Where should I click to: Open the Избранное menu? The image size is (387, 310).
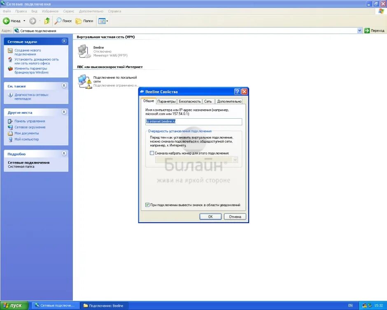coord(50,11)
